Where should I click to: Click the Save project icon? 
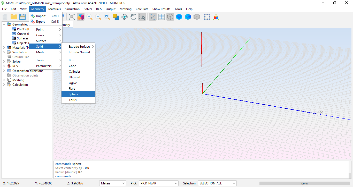pyautogui.click(x=22, y=17)
